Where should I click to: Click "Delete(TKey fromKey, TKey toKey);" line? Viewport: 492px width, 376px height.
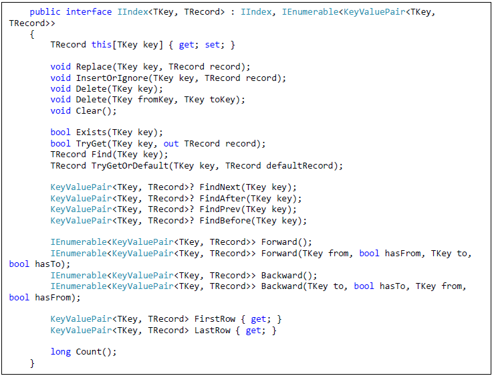click(x=160, y=100)
